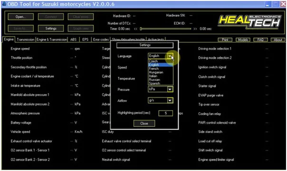Image resolution: width=287 pixels, height=171 pixels.
Task: Click the Ignition switch signal label
Action: point(212,67)
